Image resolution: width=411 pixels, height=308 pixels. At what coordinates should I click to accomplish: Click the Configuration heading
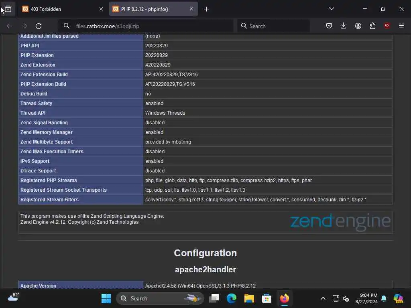[x=205, y=253]
